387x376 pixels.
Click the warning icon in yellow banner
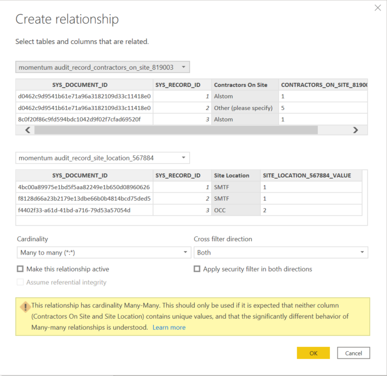(x=25, y=307)
